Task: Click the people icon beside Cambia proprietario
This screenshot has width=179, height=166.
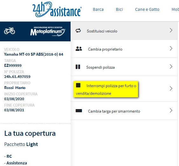Action: (79, 49)
